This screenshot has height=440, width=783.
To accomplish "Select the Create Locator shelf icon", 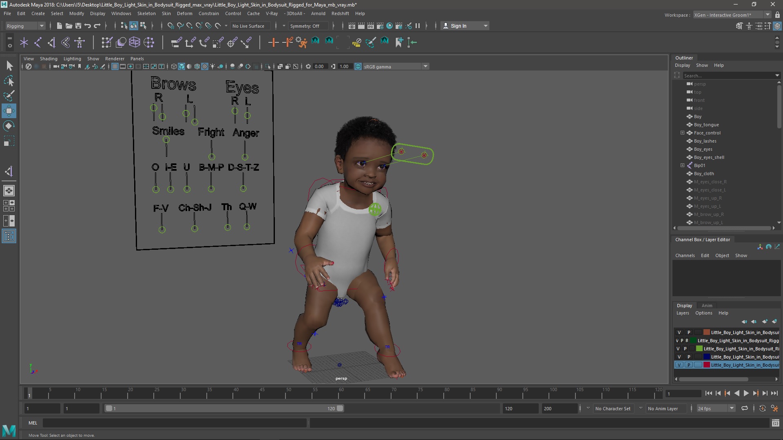I will 24,42.
